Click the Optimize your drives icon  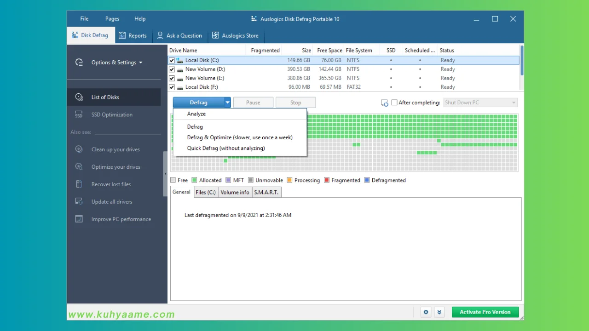[79, 167]
